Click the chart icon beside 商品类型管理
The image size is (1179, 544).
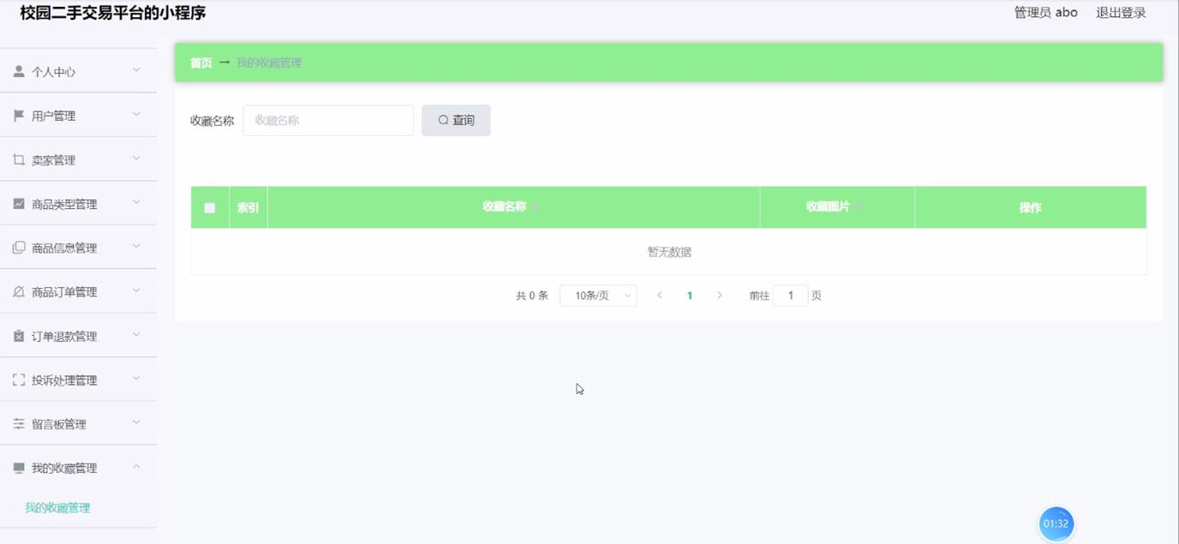click(19, 204)
